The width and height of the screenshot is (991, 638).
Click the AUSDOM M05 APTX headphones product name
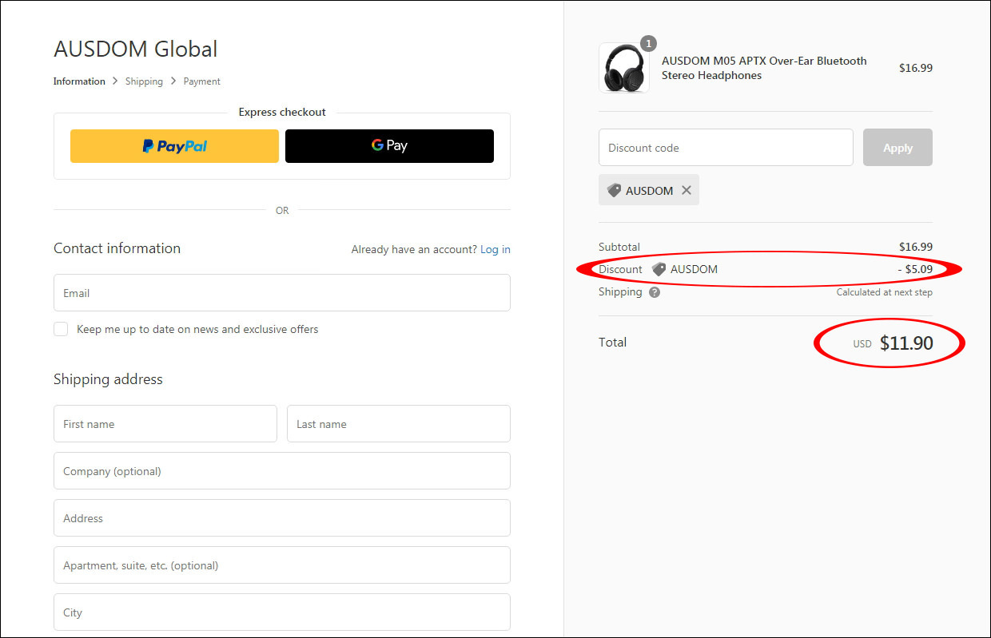point(764,68)
